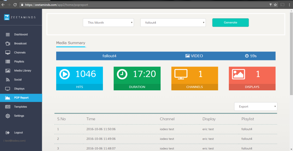Click the 17:20 duration value
Viewport: 293px width, 151px height.
(144, 74)
